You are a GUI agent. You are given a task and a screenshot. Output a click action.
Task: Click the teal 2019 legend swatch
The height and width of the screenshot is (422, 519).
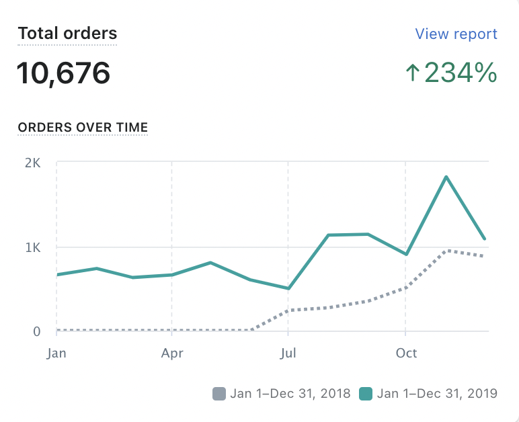(366, 394)
